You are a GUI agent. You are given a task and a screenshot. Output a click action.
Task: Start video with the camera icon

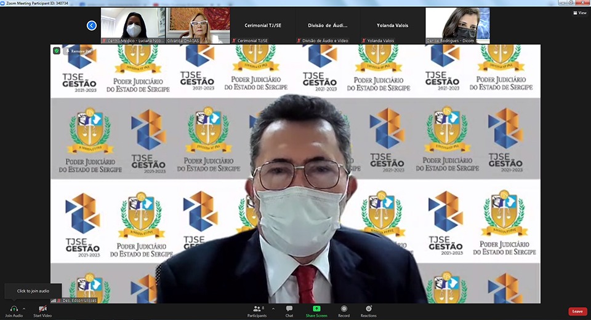coord(42,308)
